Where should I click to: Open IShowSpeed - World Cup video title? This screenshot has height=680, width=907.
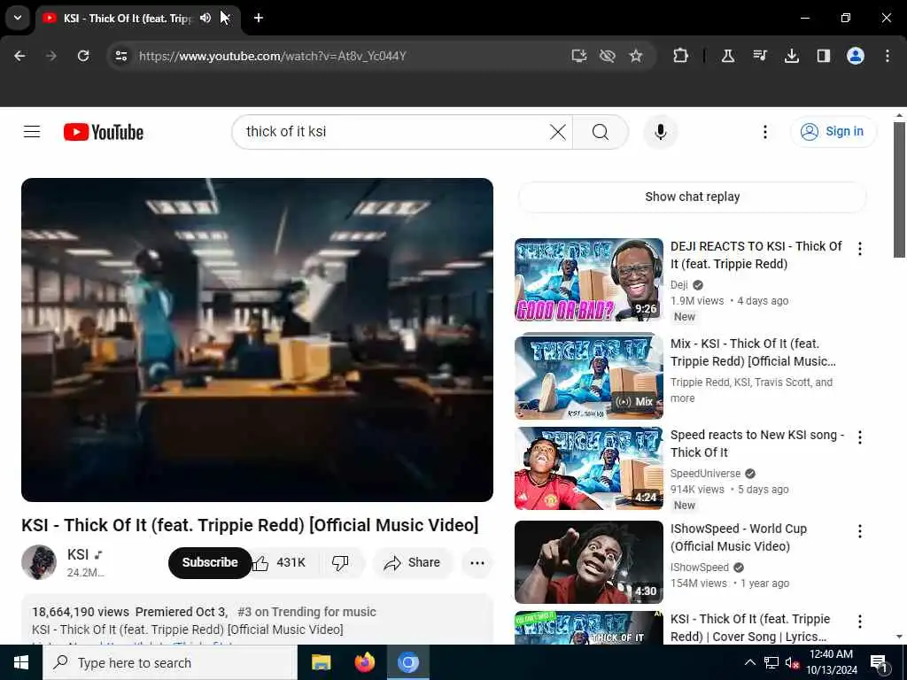pos(739,537)
